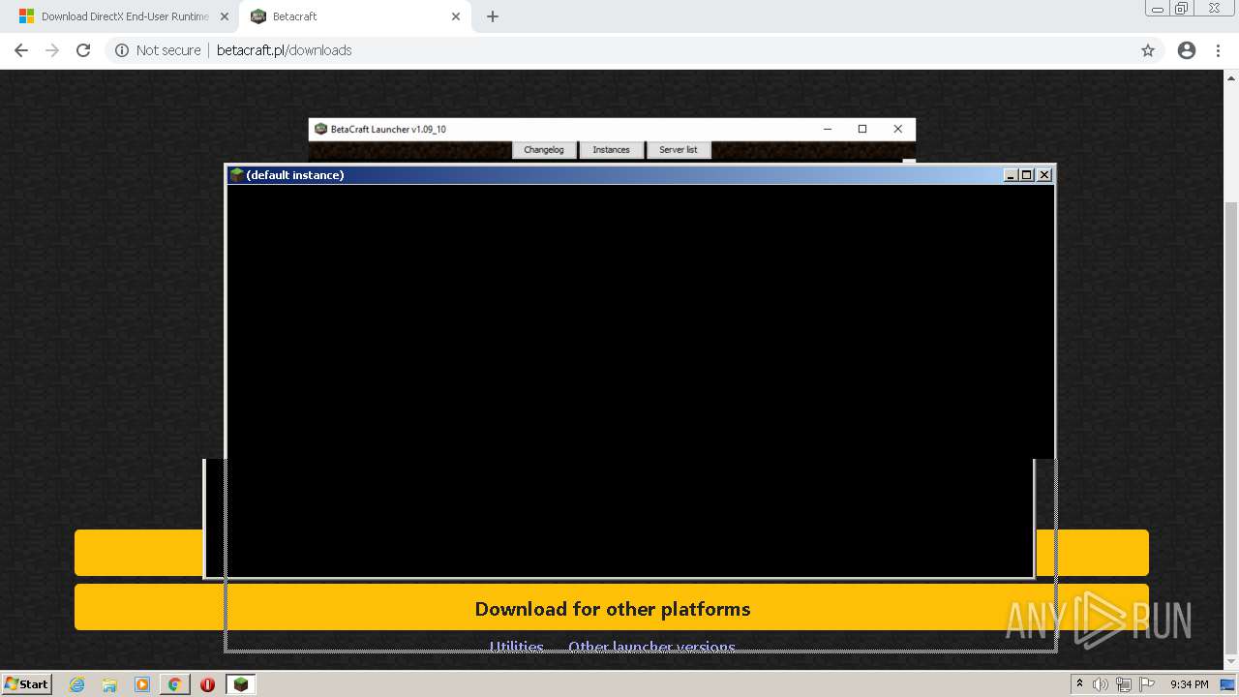Open the Opera icon in taskbar
The height and width of the screenshot is (697, 1239).
207,684
